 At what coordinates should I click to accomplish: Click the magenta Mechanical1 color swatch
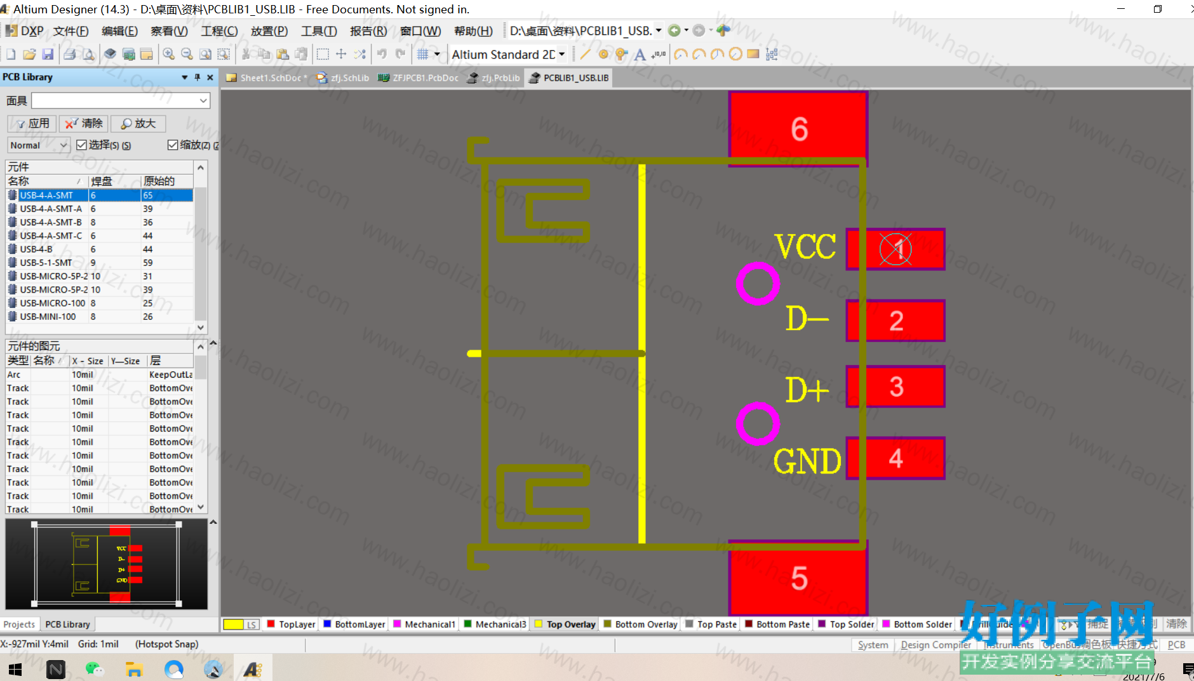click(397, 624)
